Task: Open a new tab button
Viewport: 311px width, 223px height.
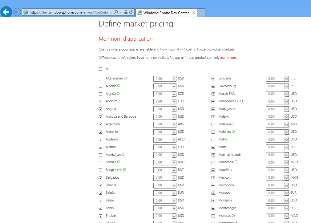Action: [201, 13]
